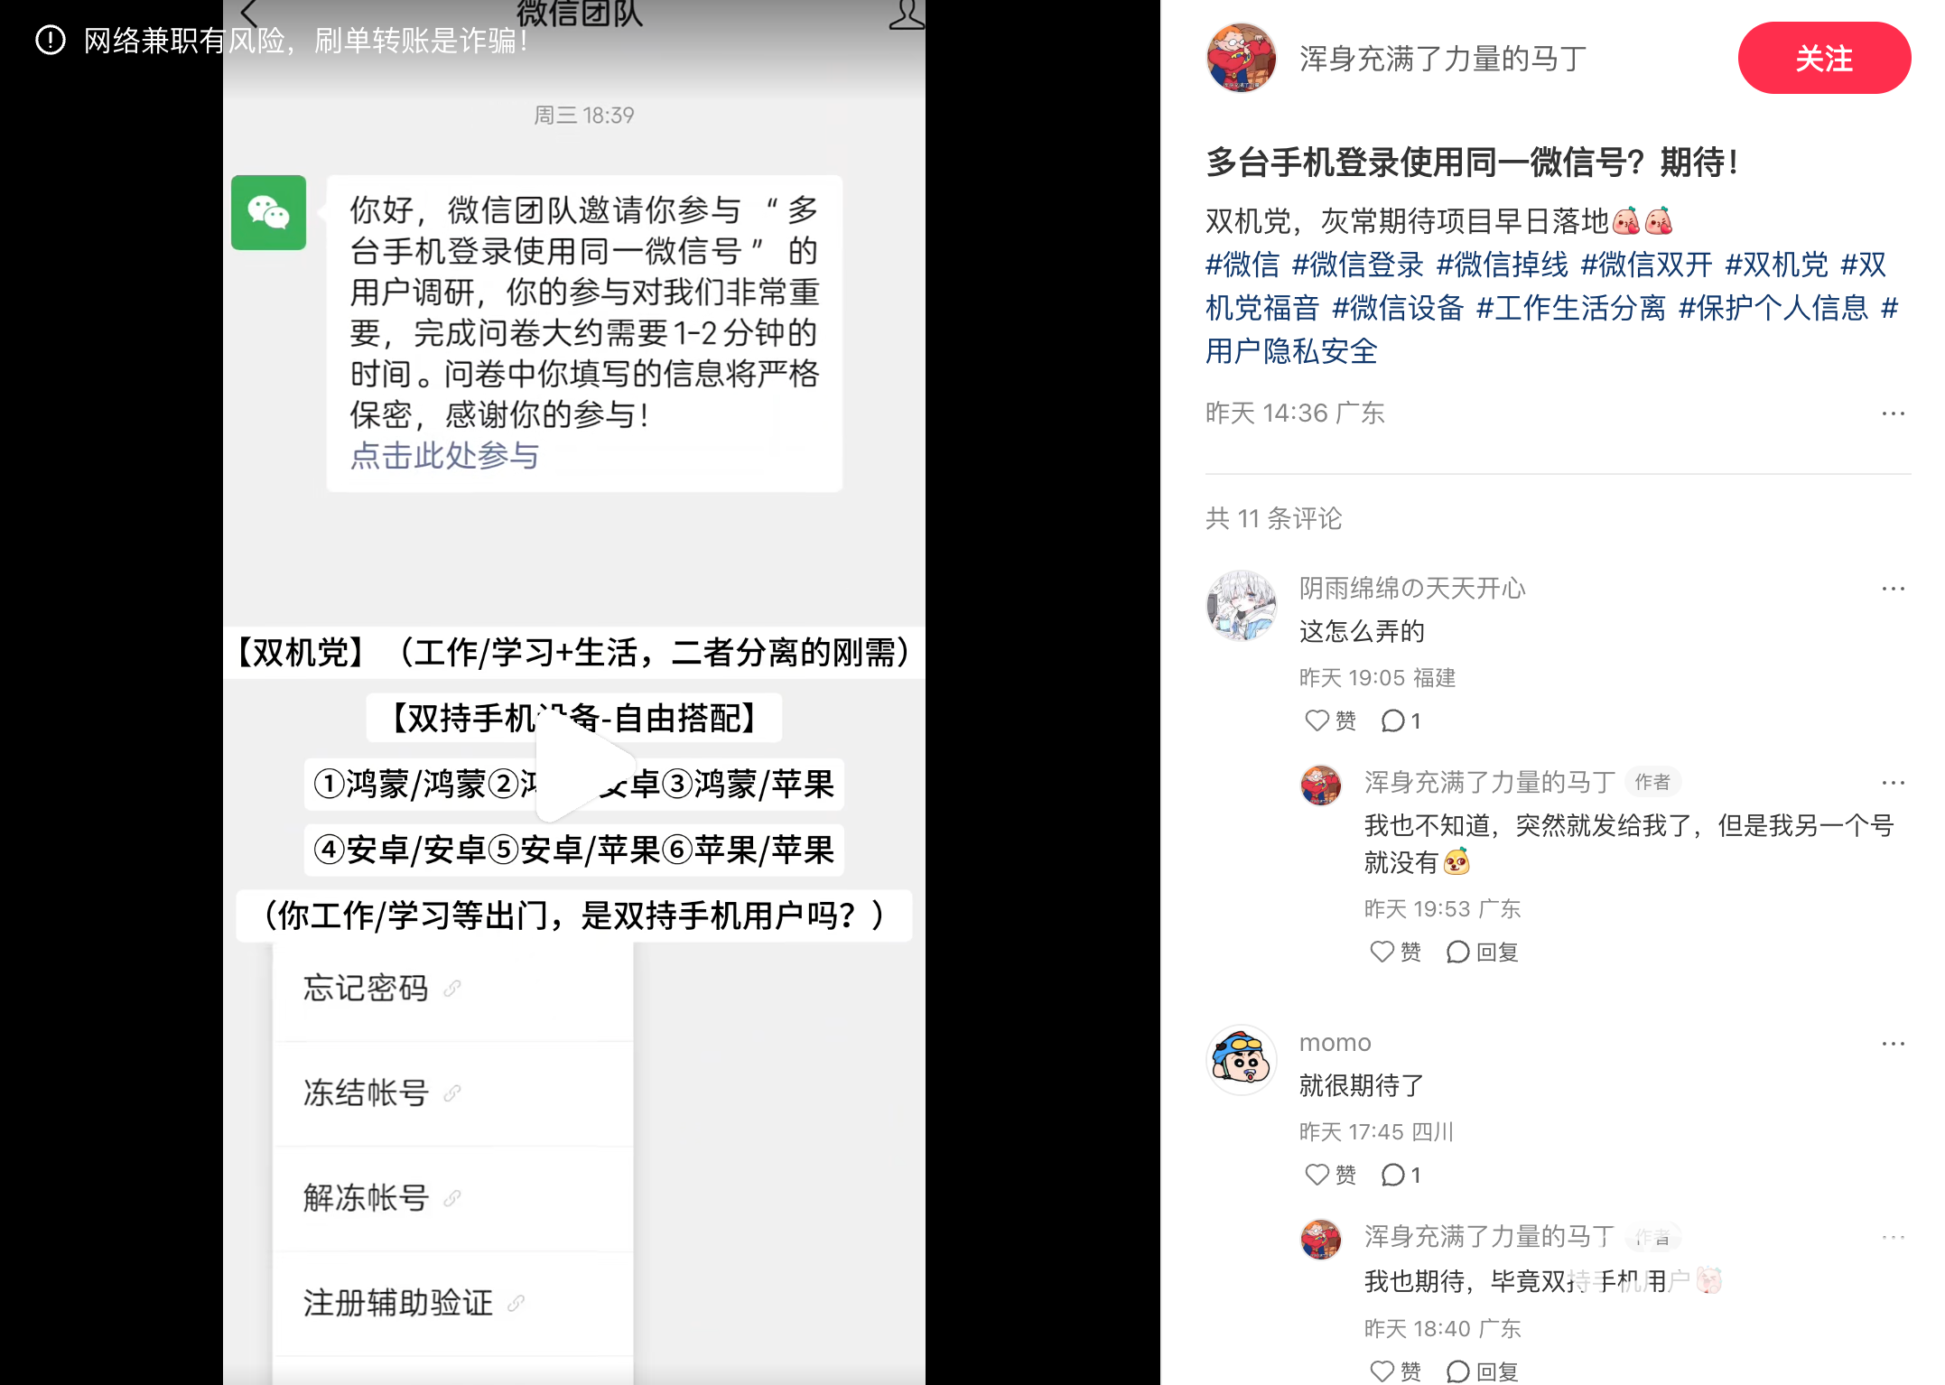
Task: Like author's reply 我也不知道
Action: coord(1395,952)
